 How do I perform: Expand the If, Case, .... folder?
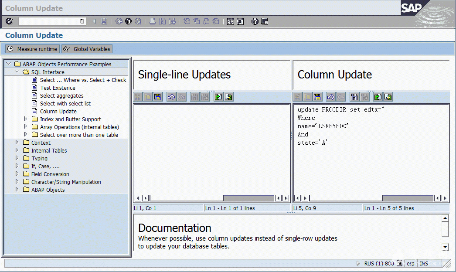pos(17,166)
